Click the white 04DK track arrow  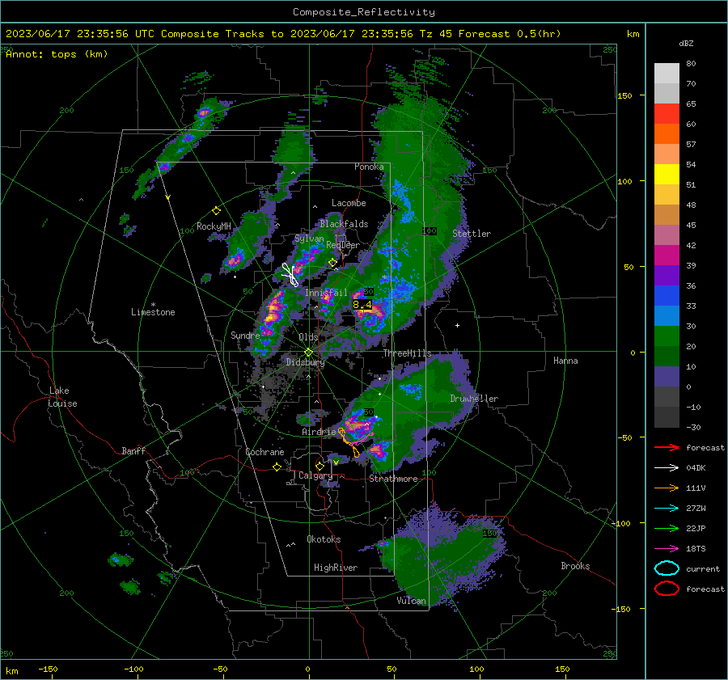pos(667,468)
